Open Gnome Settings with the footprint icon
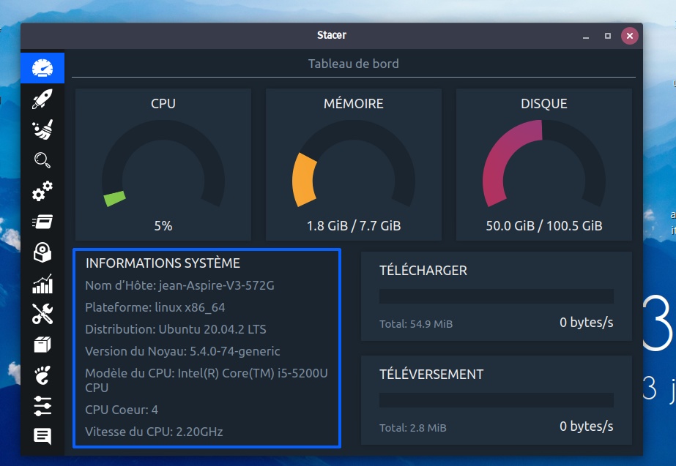The image size is (676, 466). coord(42,375)
